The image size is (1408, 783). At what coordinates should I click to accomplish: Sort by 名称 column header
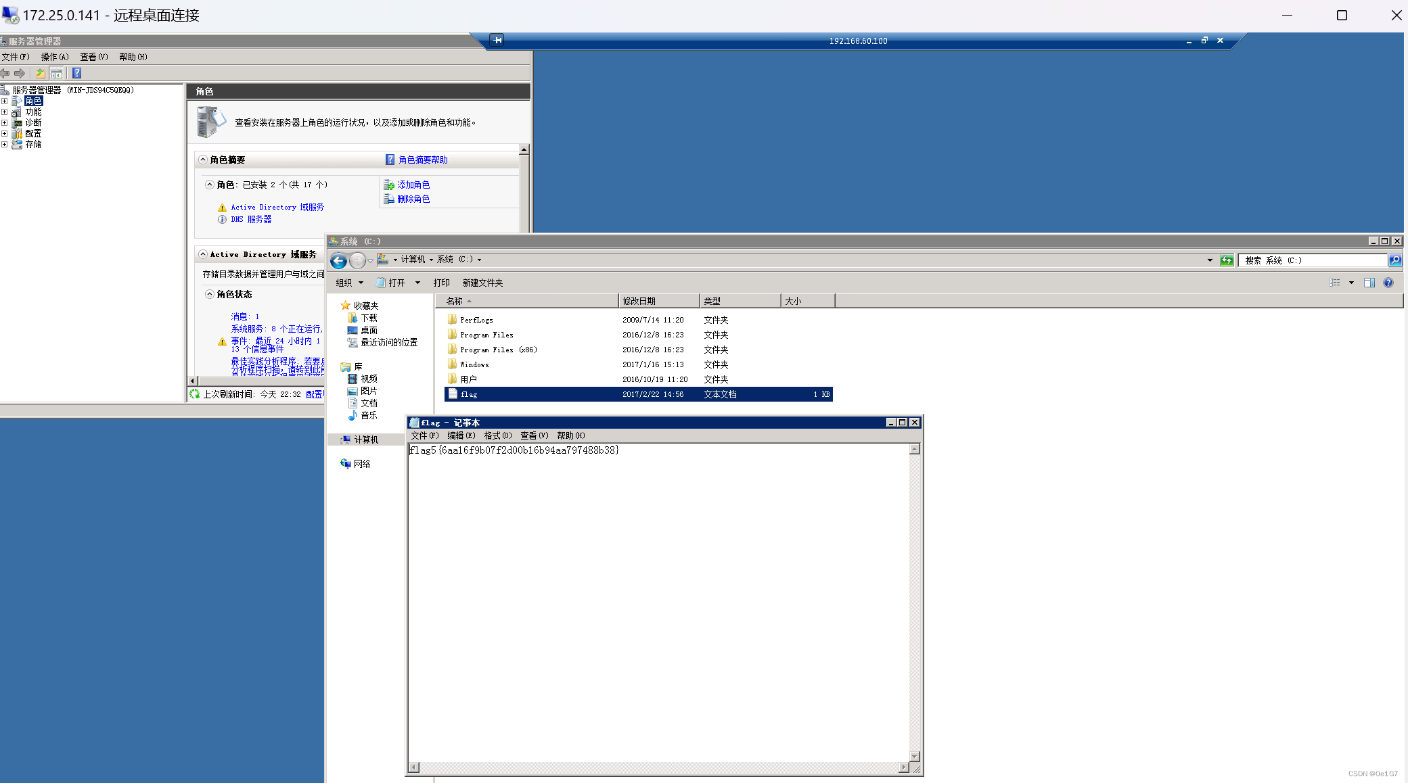526,301
